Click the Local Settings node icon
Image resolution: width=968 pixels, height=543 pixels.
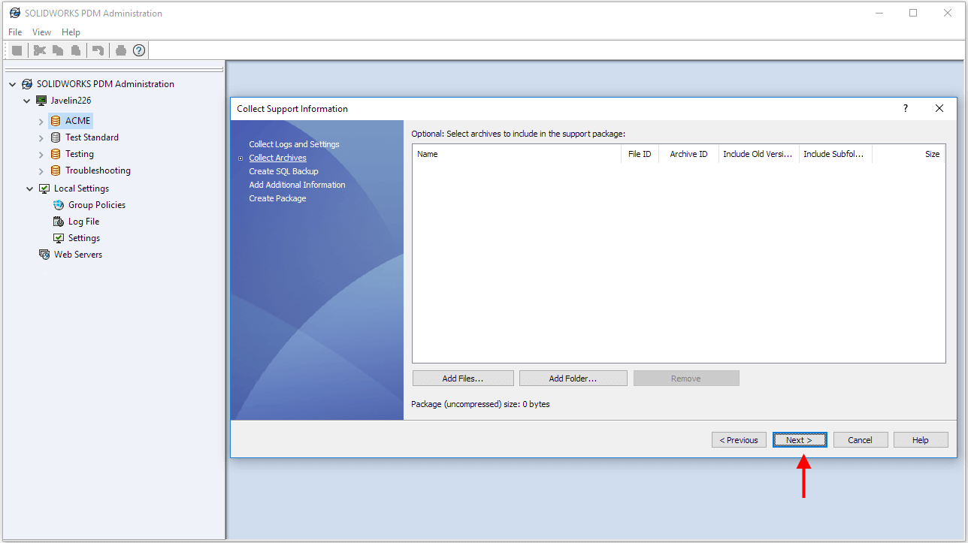(44, 189)
